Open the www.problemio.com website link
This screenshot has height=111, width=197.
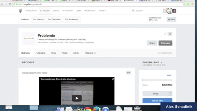pyautogui.click(x=165, y=53)
